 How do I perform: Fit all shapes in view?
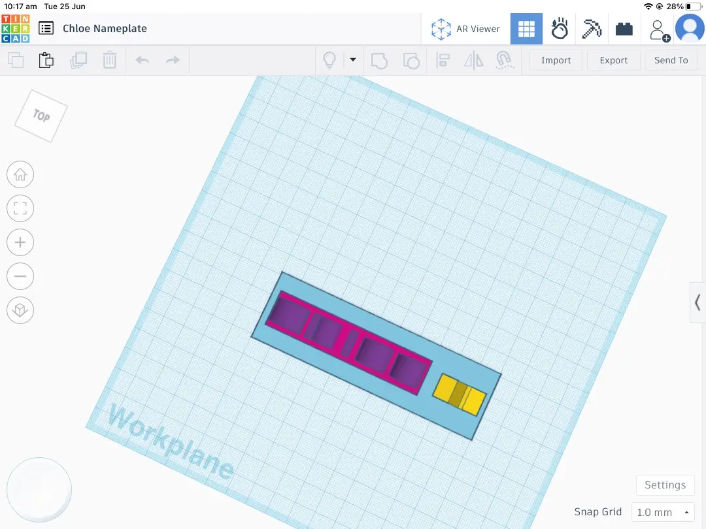pyautogui.click(x=20, y=208)
